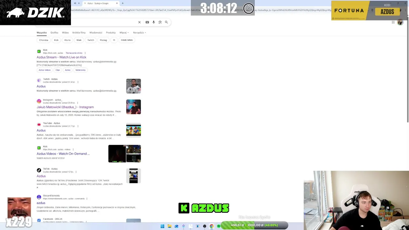
Task: Switch to the Wideo tab
Action: click(65, 33)
